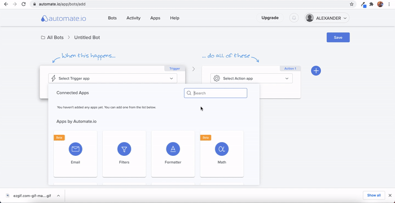This screenshot has height=203, width=395.
Task: Add another action with the plus button
Action: pyautogui.click(x=316, y=70)
